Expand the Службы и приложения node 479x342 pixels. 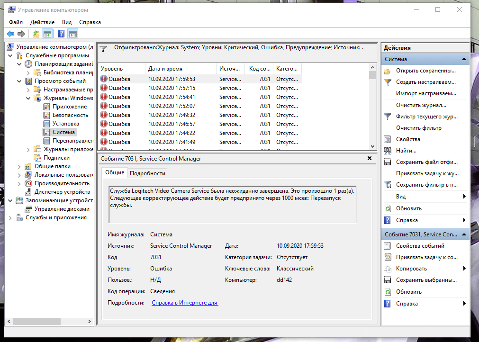click(x=11, y=217)
